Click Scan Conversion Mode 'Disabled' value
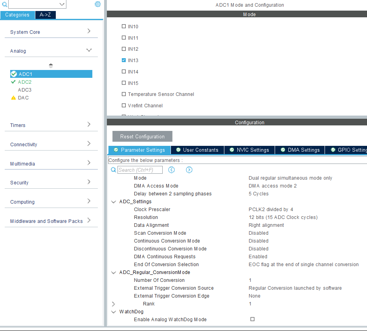Viewport: 367px width, 331px height. point(259,233)
